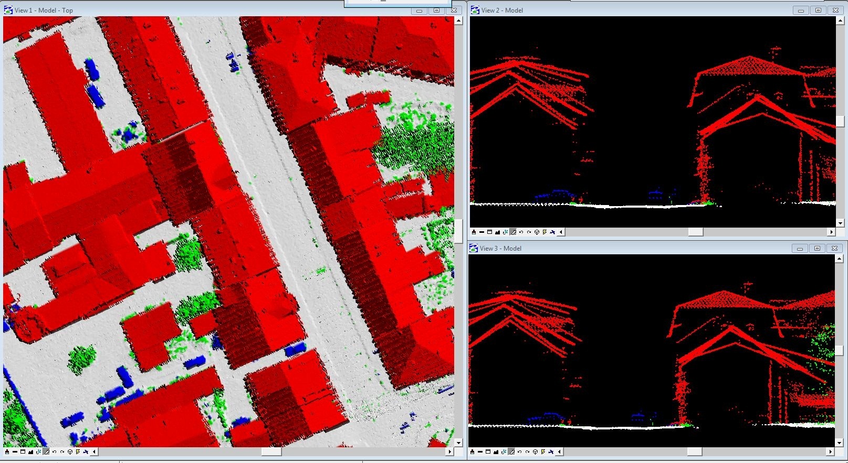848x463 pixels.
Task: Click the blue icon in View 1 toolbar
Action: (x=86, y=451)
